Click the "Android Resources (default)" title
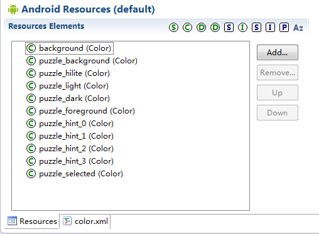The height and width of the screenshot is (234, 319). [x=88, y=9]
